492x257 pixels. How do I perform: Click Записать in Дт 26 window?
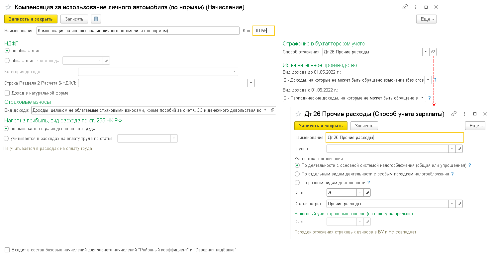tap(364, 126)
